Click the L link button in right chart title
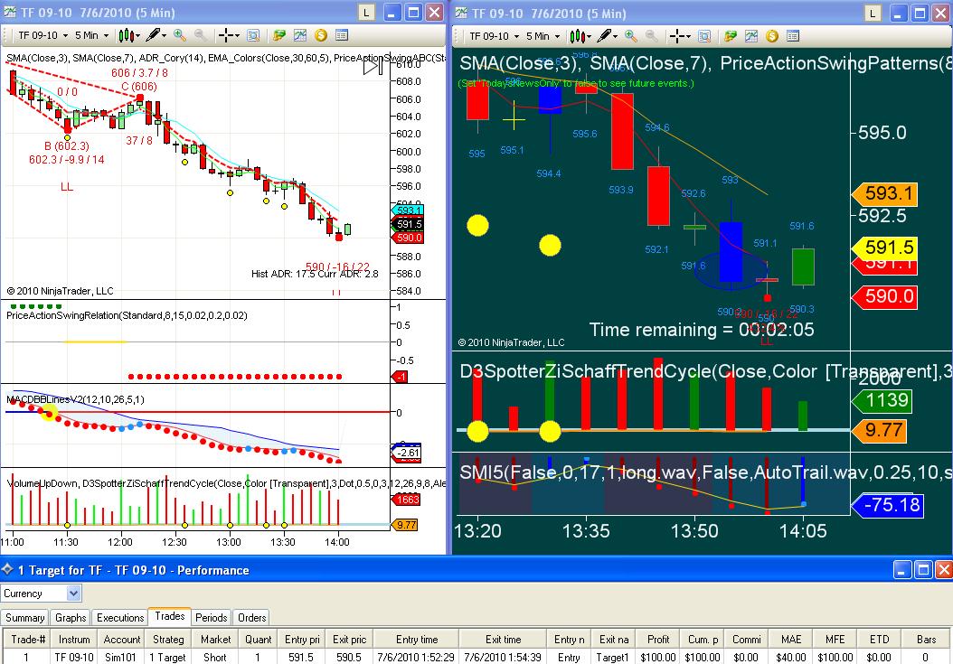953x664 pixels. click(873, 13)
